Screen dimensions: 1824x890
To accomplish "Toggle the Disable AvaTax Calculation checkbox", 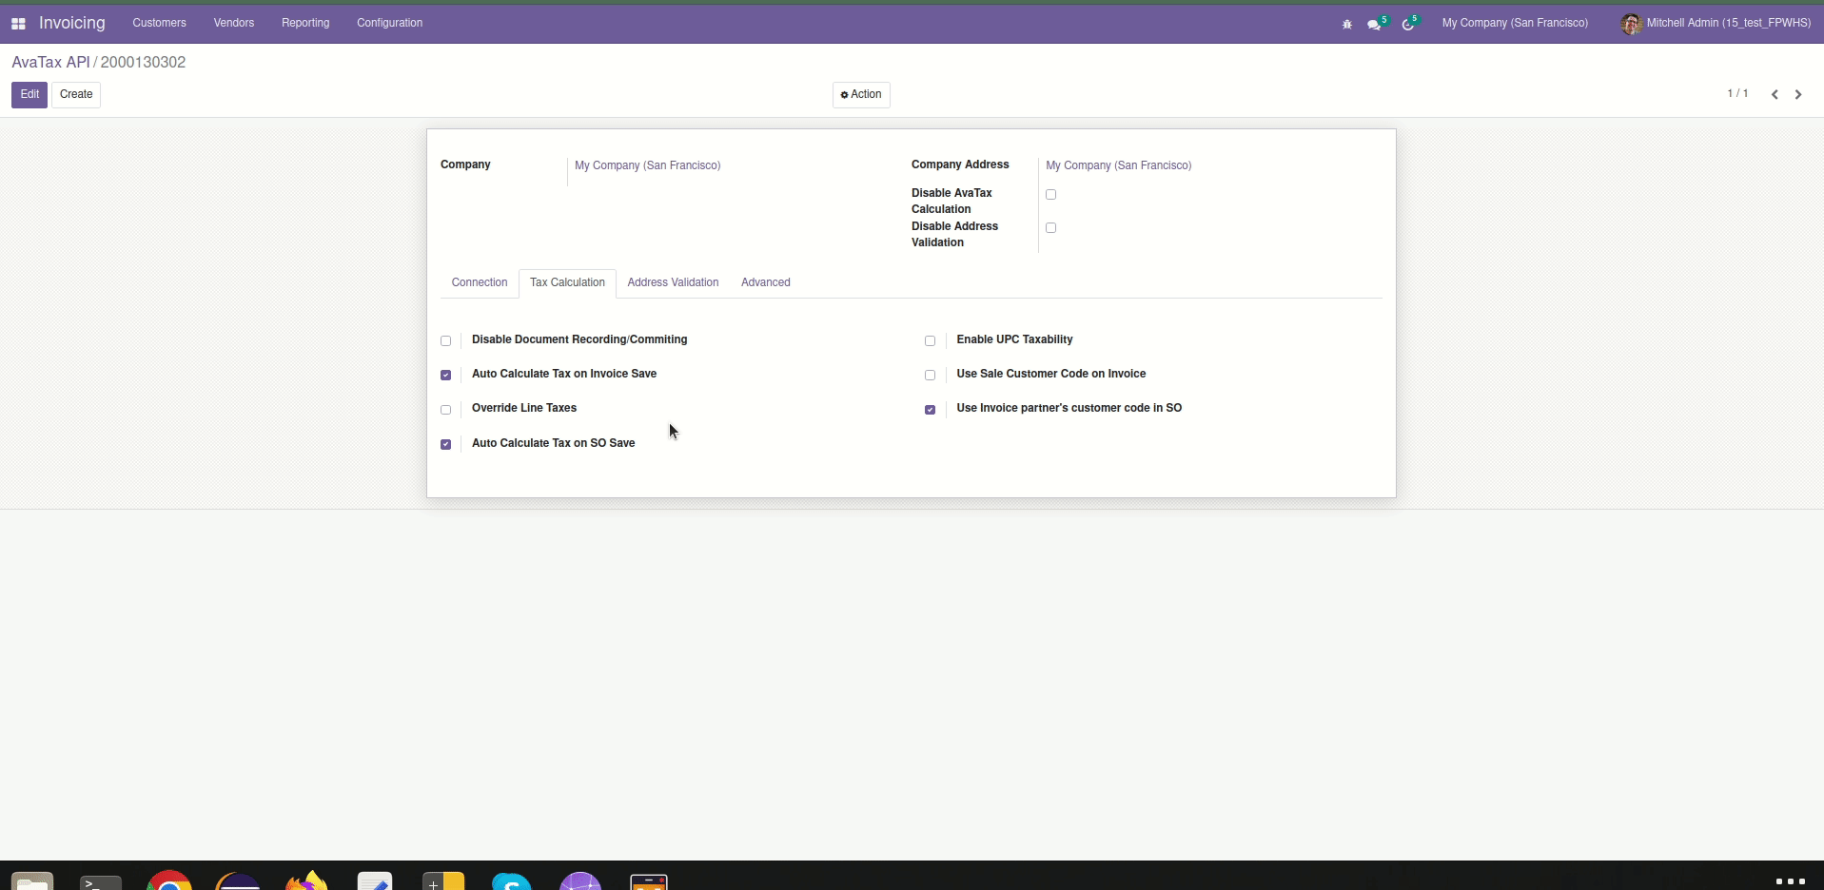I will [x=1050, y=194].
